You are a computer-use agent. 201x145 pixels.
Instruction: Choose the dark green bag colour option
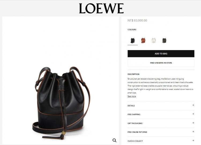(164, 40)
